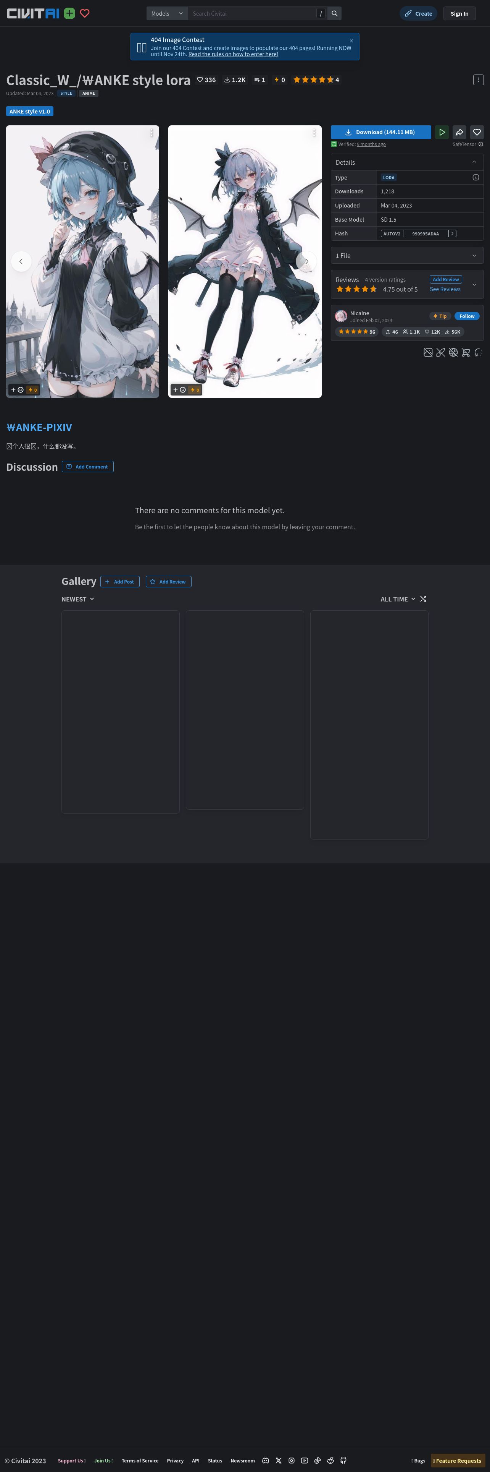The image size is (490, 1472).
Task: Open the GitHub footer icon
Action: pos(343,1460)
